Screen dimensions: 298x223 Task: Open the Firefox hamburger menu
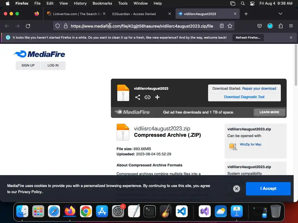click(291, 26)
